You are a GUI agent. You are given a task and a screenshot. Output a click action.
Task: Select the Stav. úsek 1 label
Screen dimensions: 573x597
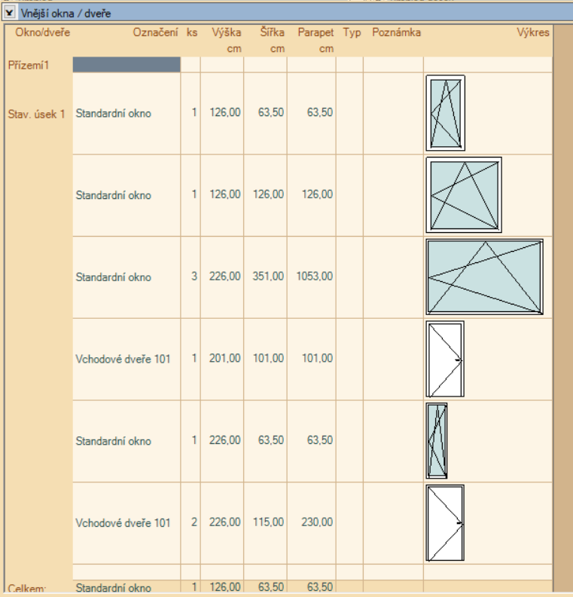pyautogui.click(x=36, y=114)
